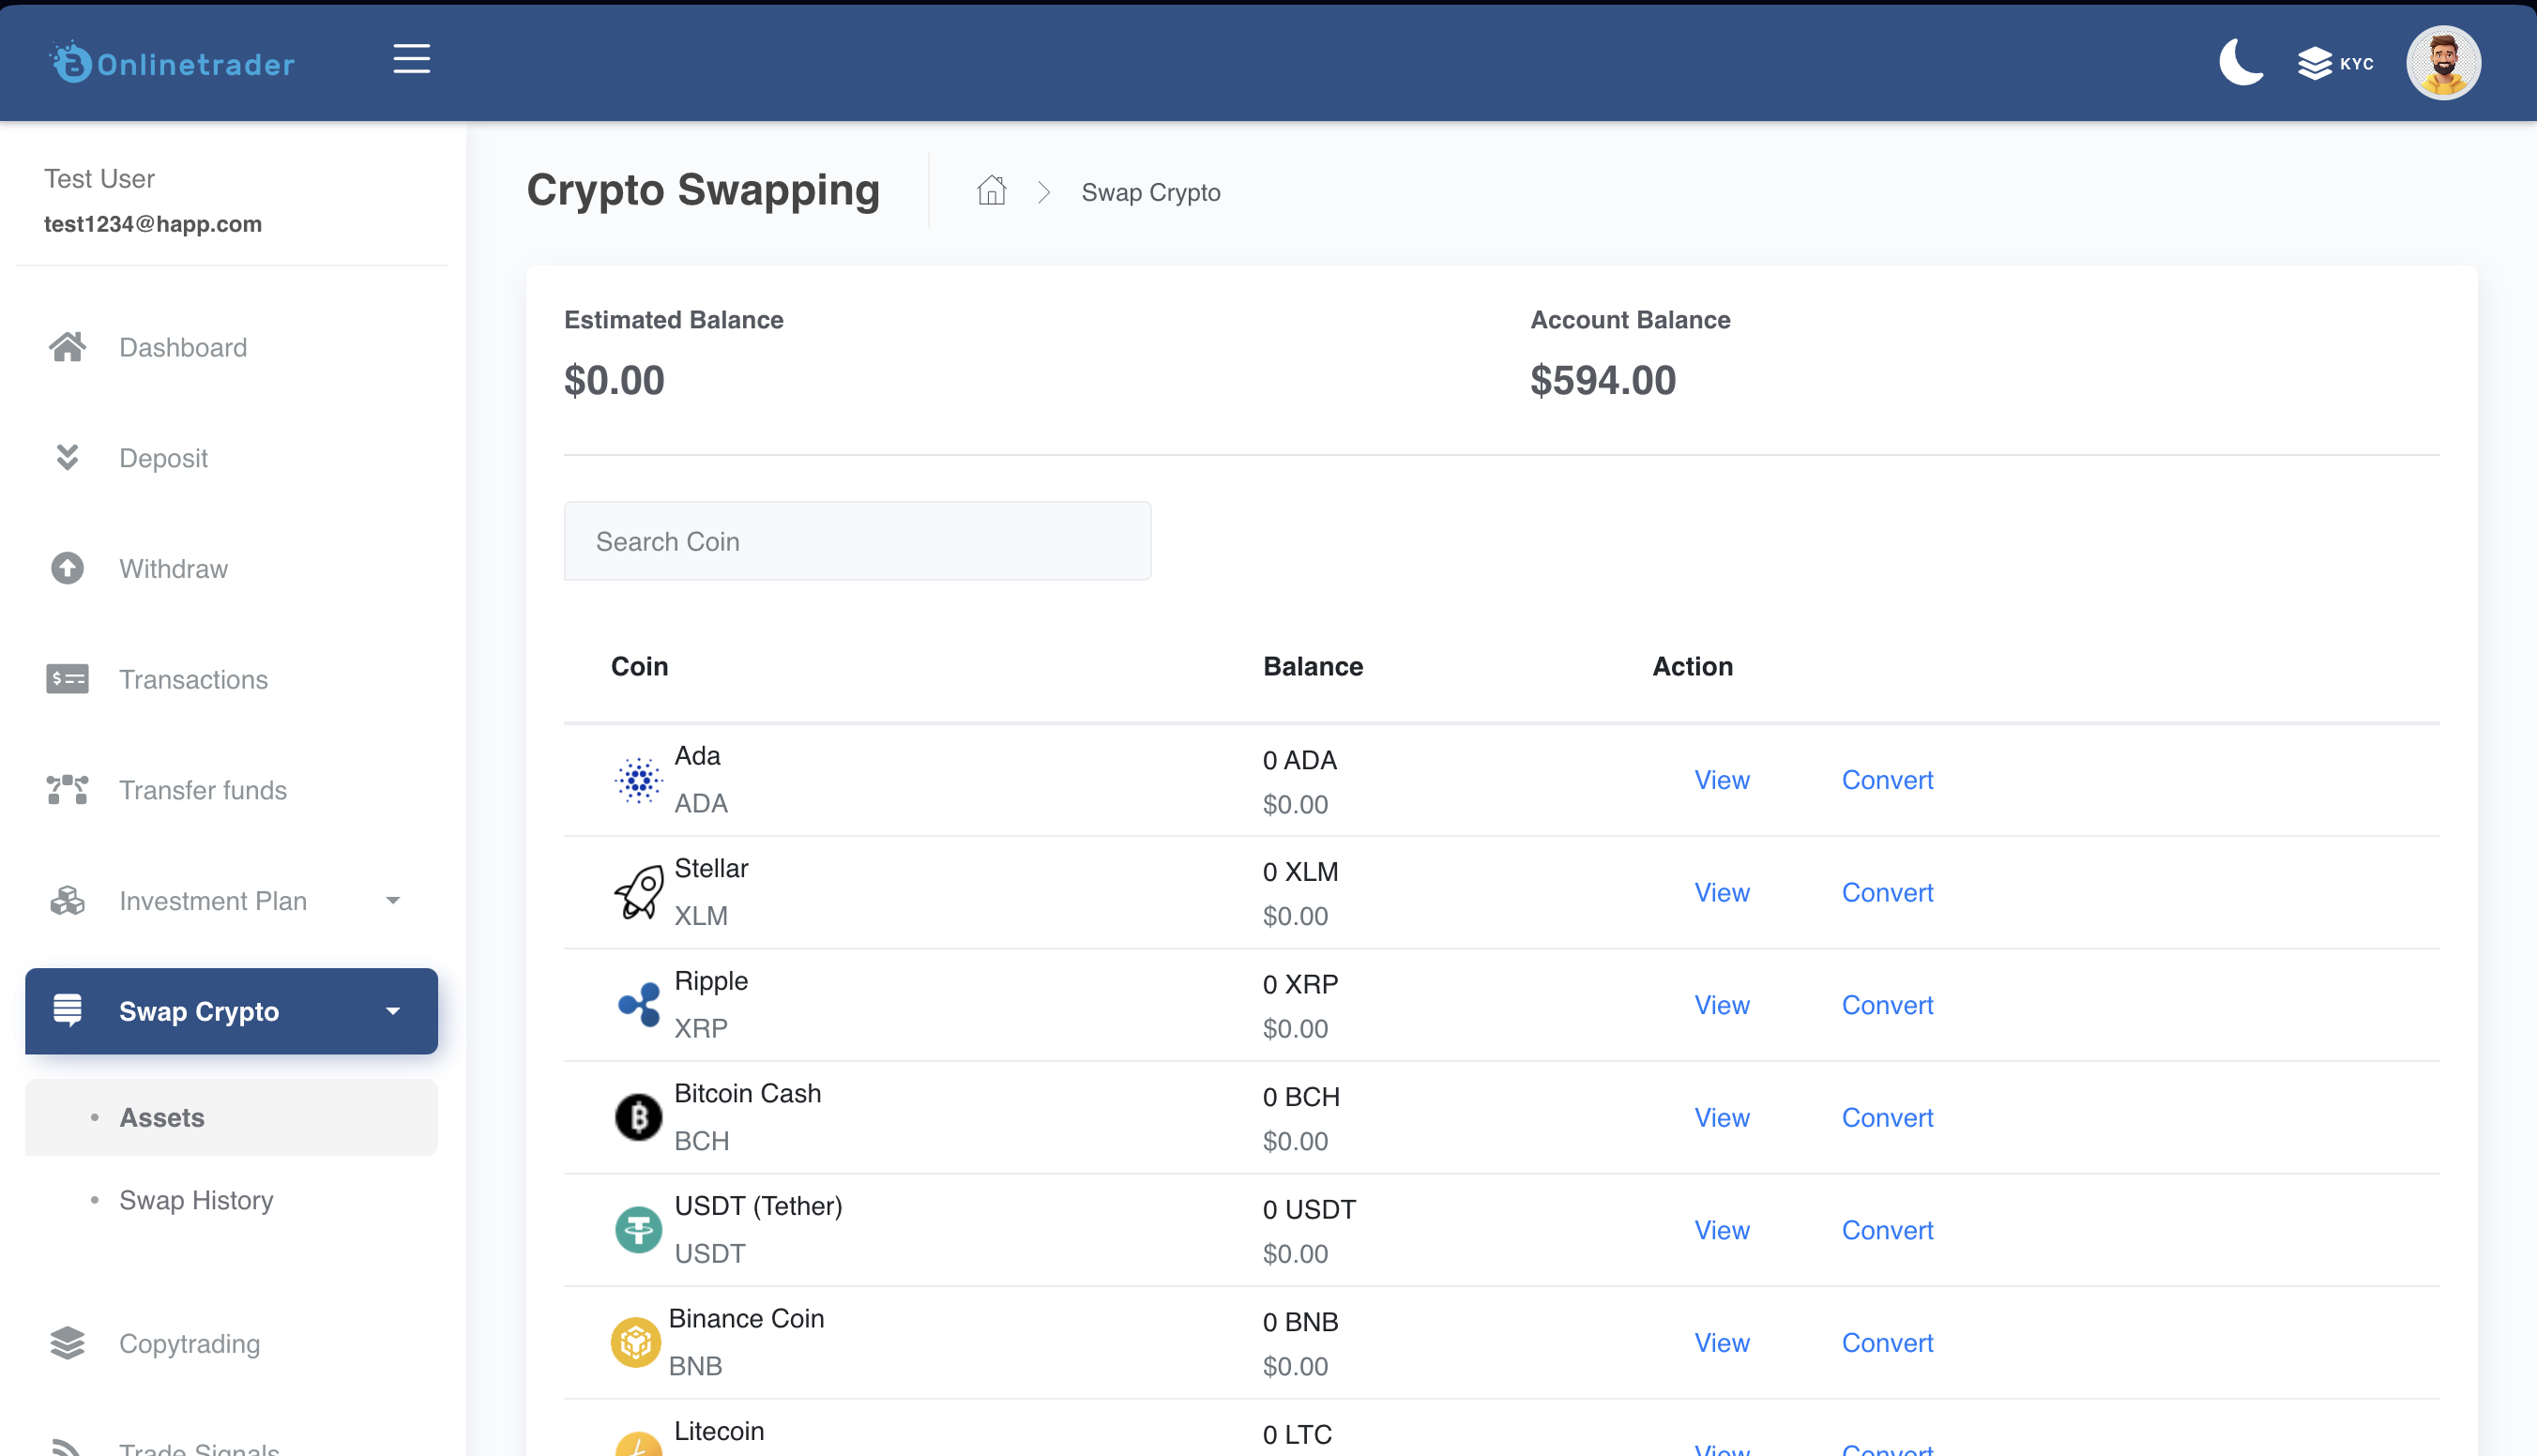The height and width of the screenshot is (1456, 2537).
Task: Select the Assets submenu item
Action: click(x=231, y=1117)
